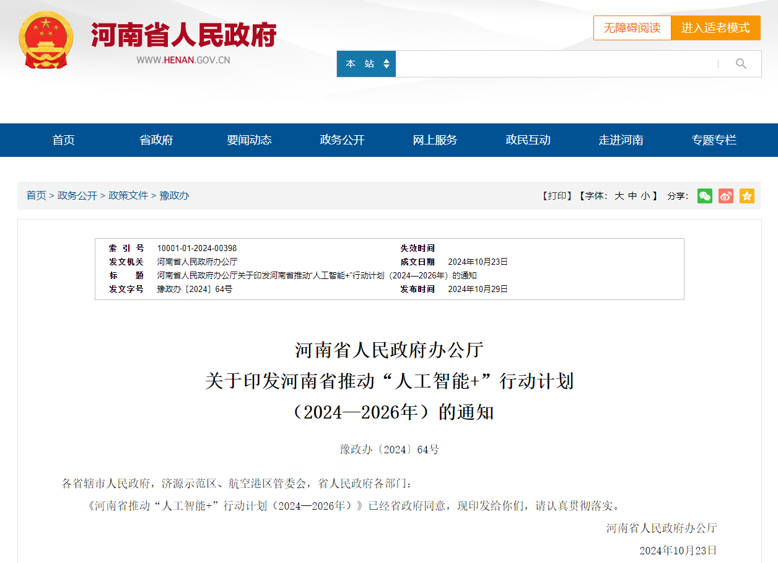Click the 无障碍阅读 button

coord(632,28)
